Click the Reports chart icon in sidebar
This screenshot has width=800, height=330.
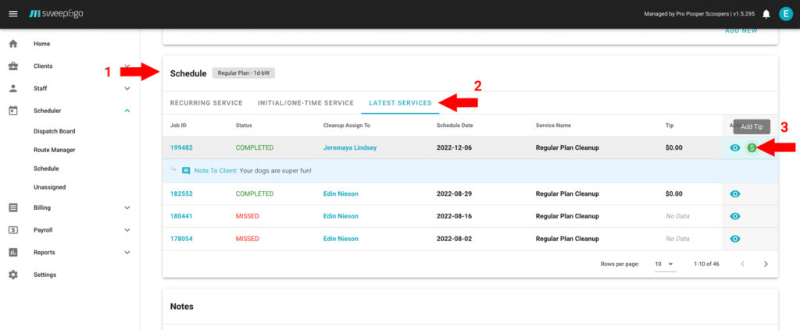coord(13,253)
